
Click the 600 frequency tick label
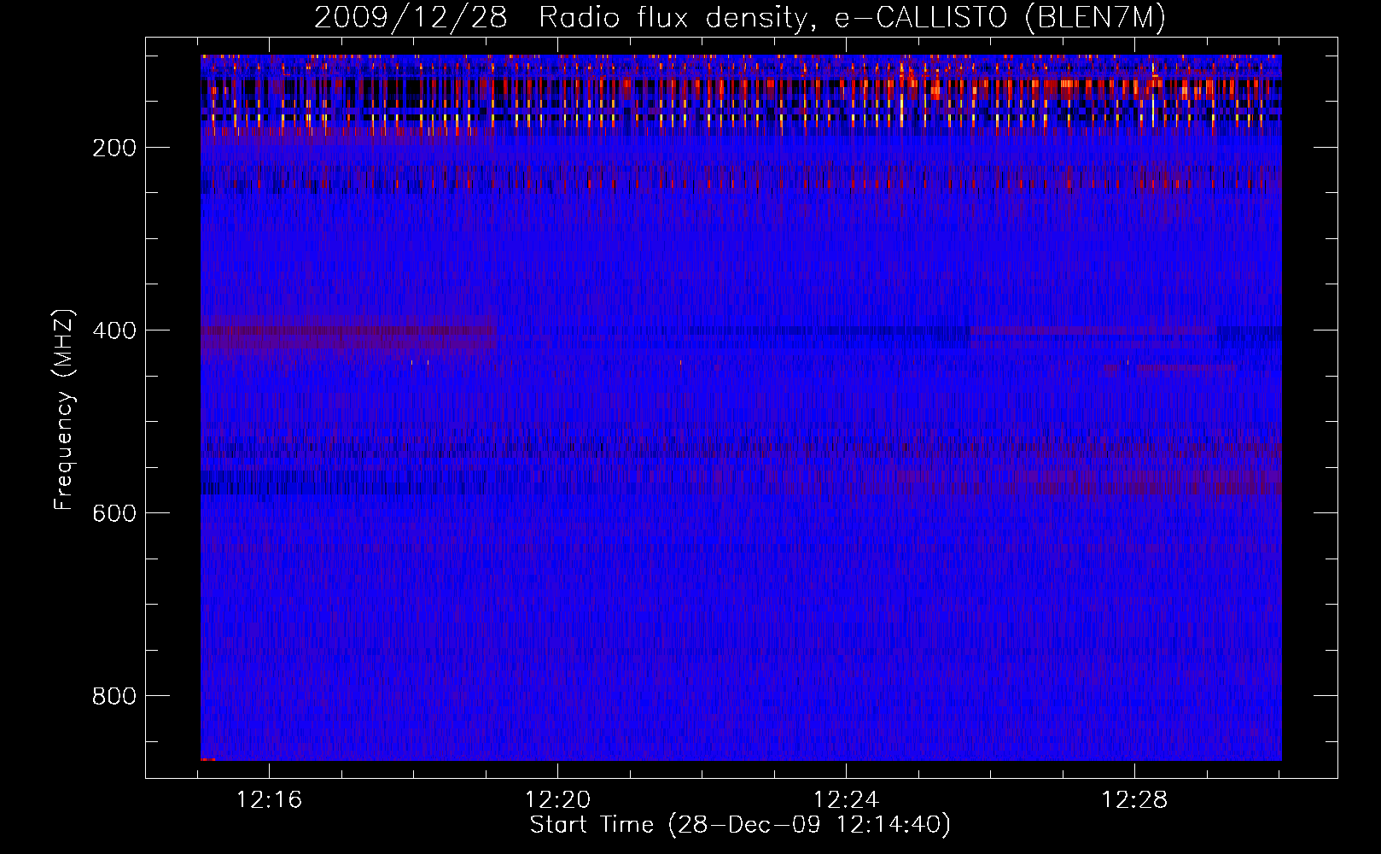[114, 513]
